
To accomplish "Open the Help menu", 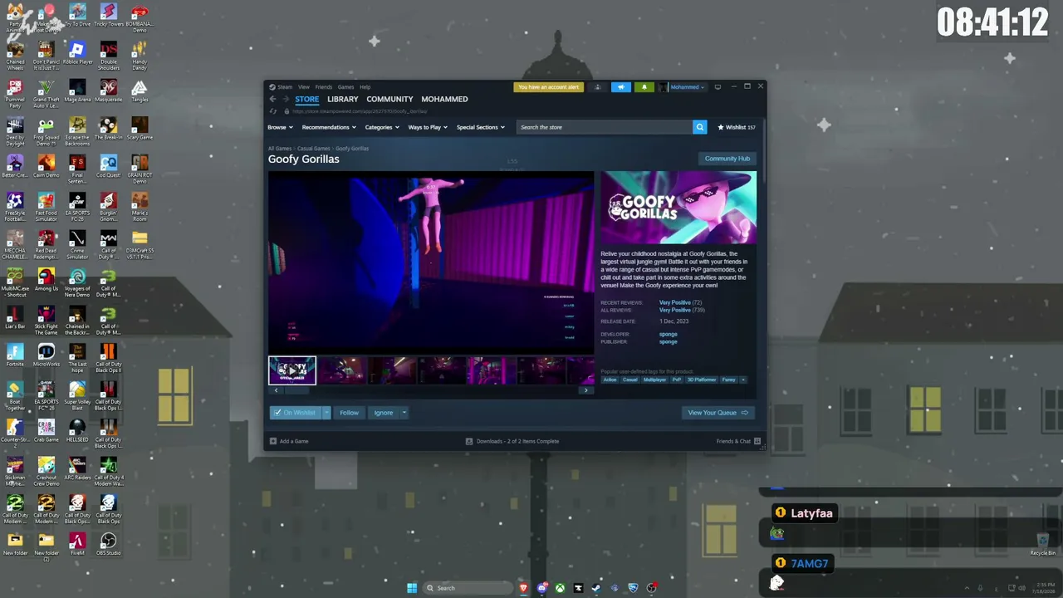I will click(365, 87).
